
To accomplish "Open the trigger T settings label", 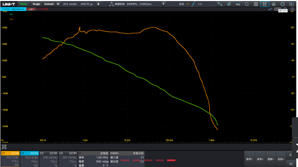I will [x=163, y=4].
